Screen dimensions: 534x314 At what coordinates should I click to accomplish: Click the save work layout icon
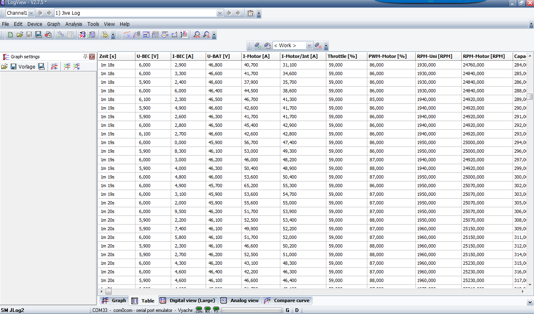coord(267,46)
